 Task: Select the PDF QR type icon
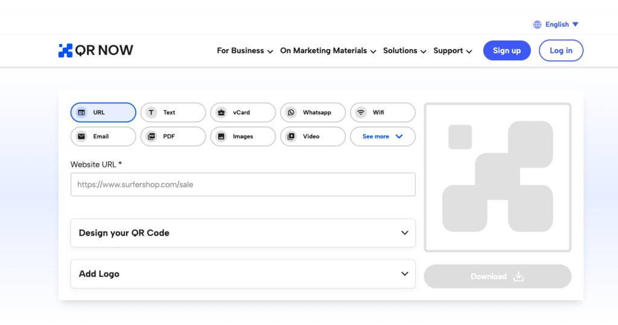coord(151,137)
